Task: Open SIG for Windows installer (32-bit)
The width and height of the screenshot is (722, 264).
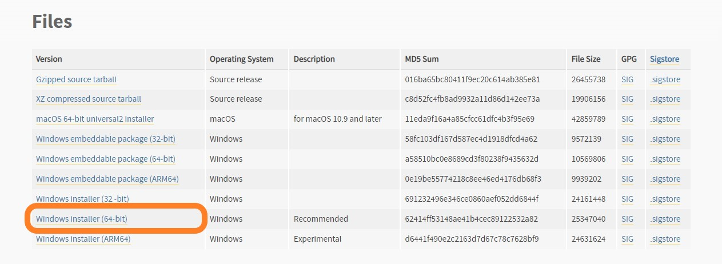Action: tap(627, 199)
